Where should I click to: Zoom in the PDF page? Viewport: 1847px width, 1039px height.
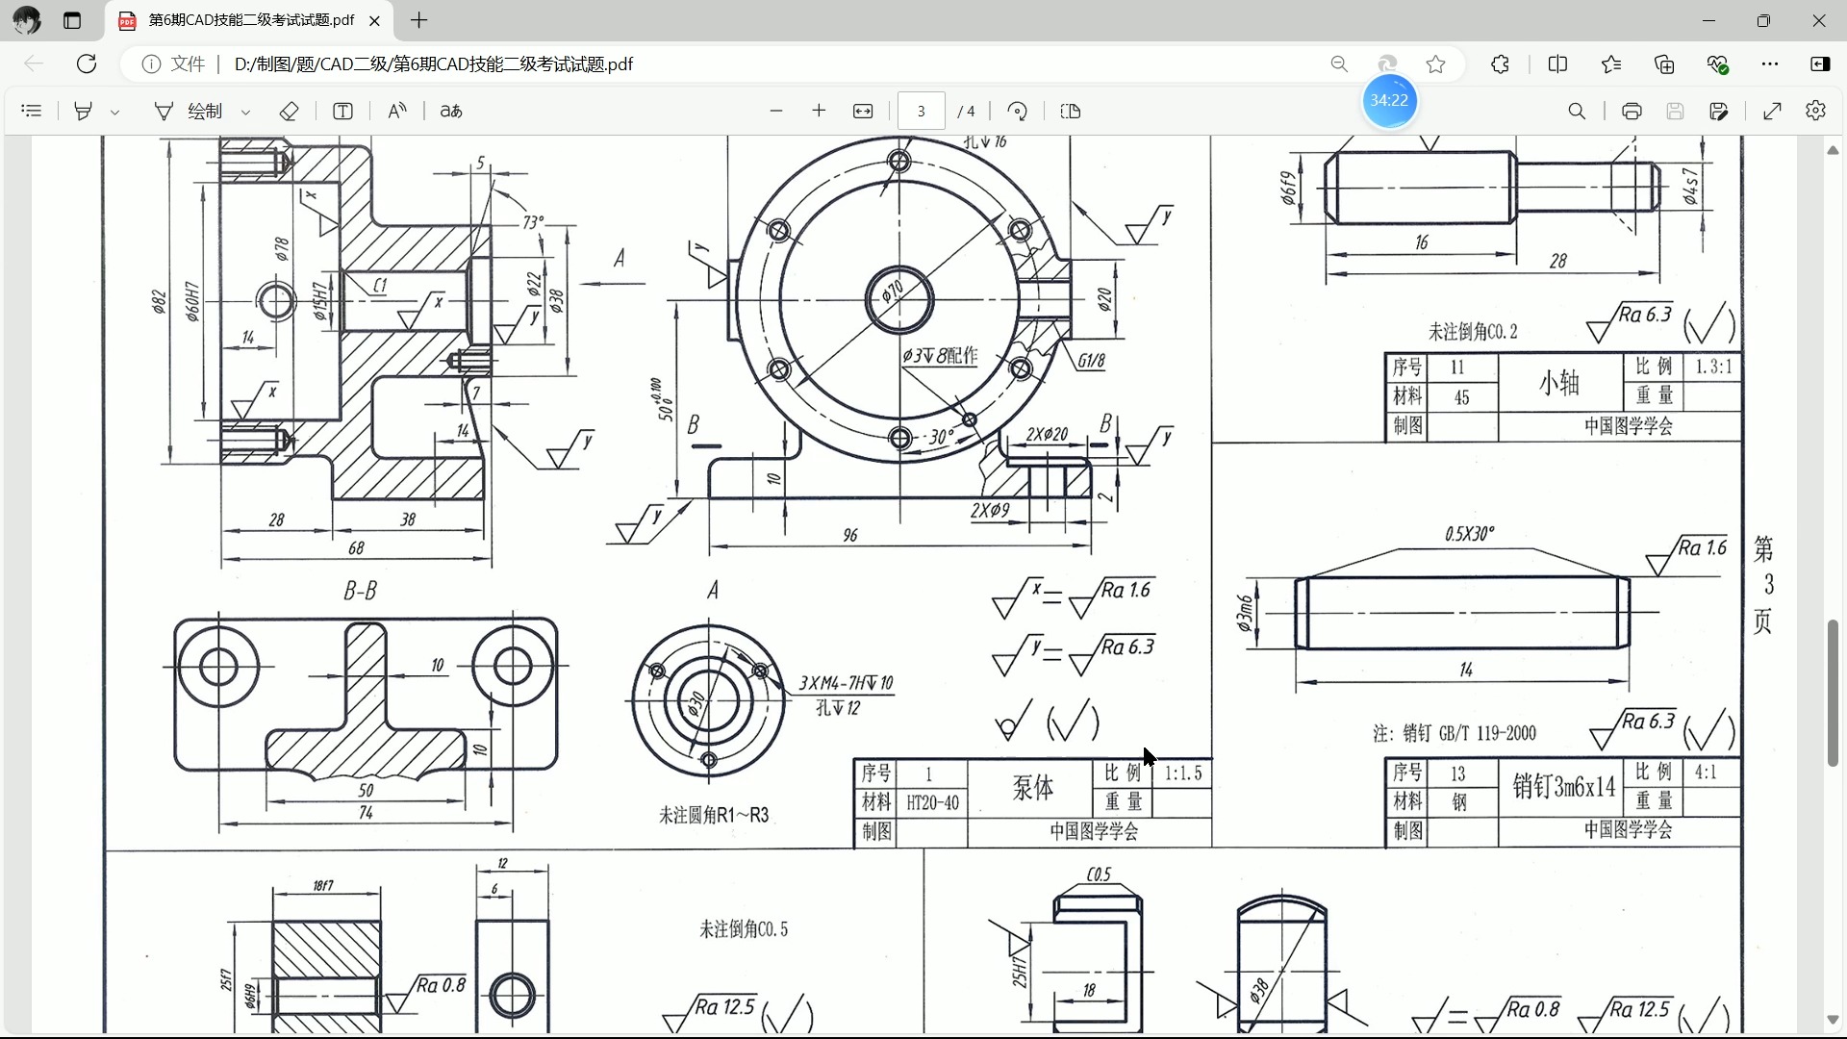pos(819,111)
